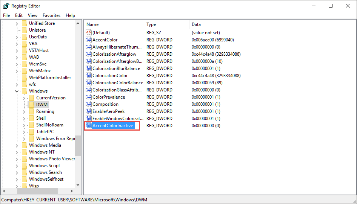The image size is (357, 204).
Task: Click the EnableAeroPeek DWORD icon
Action: click(x=89, y=111)
